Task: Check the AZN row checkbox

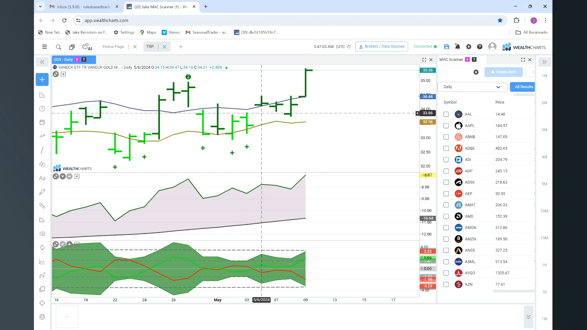Action: click(446, 284)
